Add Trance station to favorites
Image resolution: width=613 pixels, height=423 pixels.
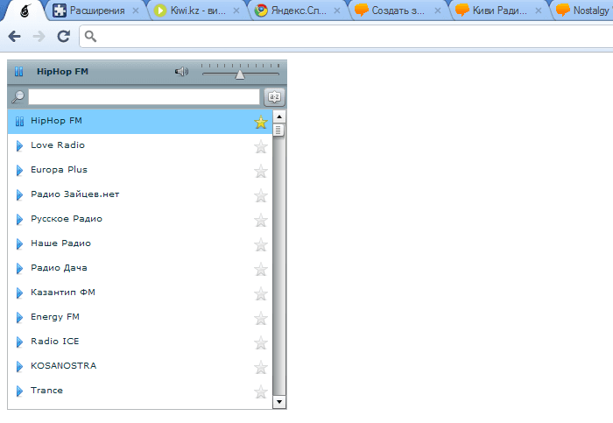click(x=260, y=392)
